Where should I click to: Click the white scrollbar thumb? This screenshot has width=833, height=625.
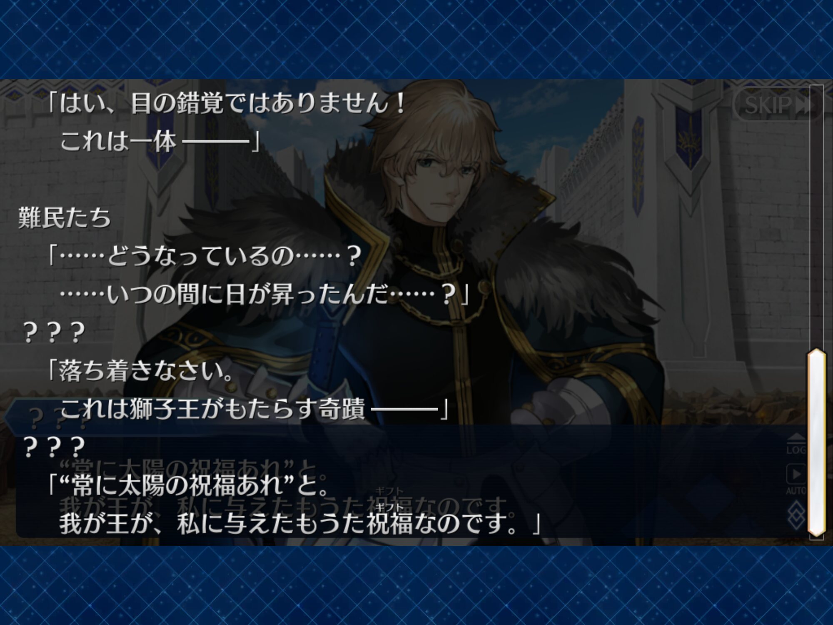tap(816, 442)
